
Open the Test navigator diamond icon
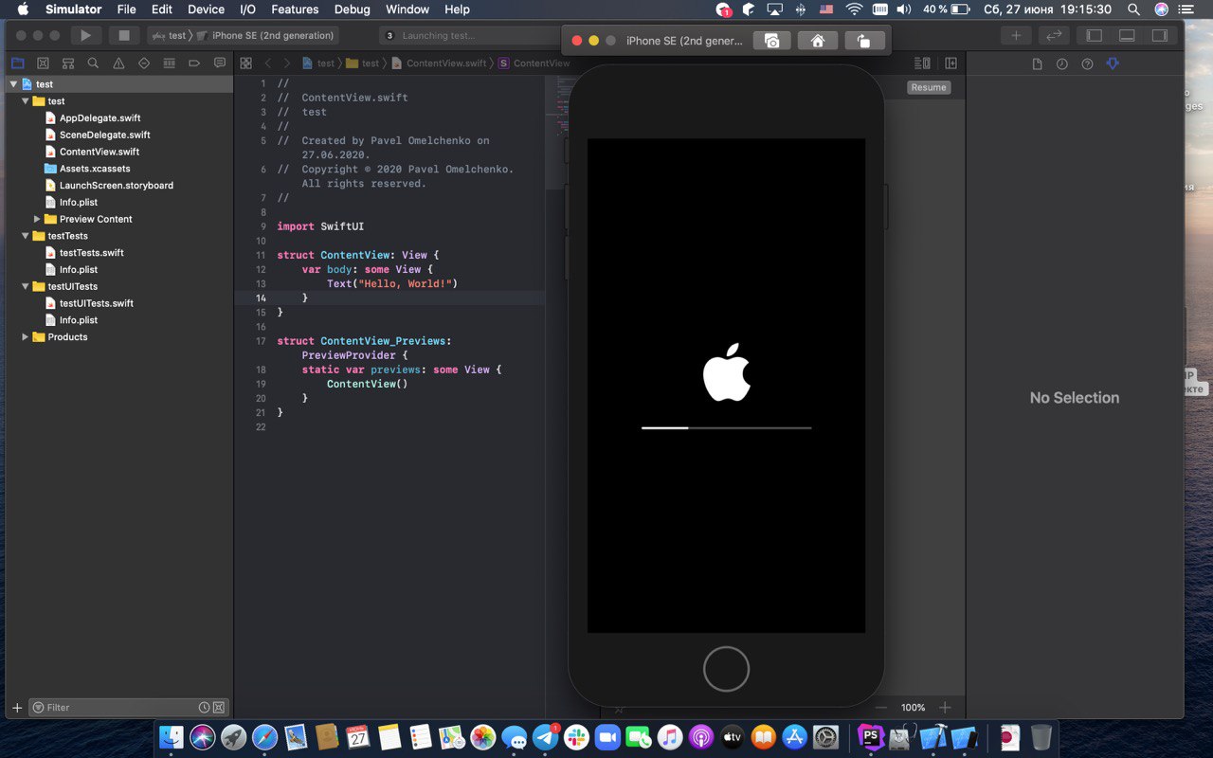point(144,63)
